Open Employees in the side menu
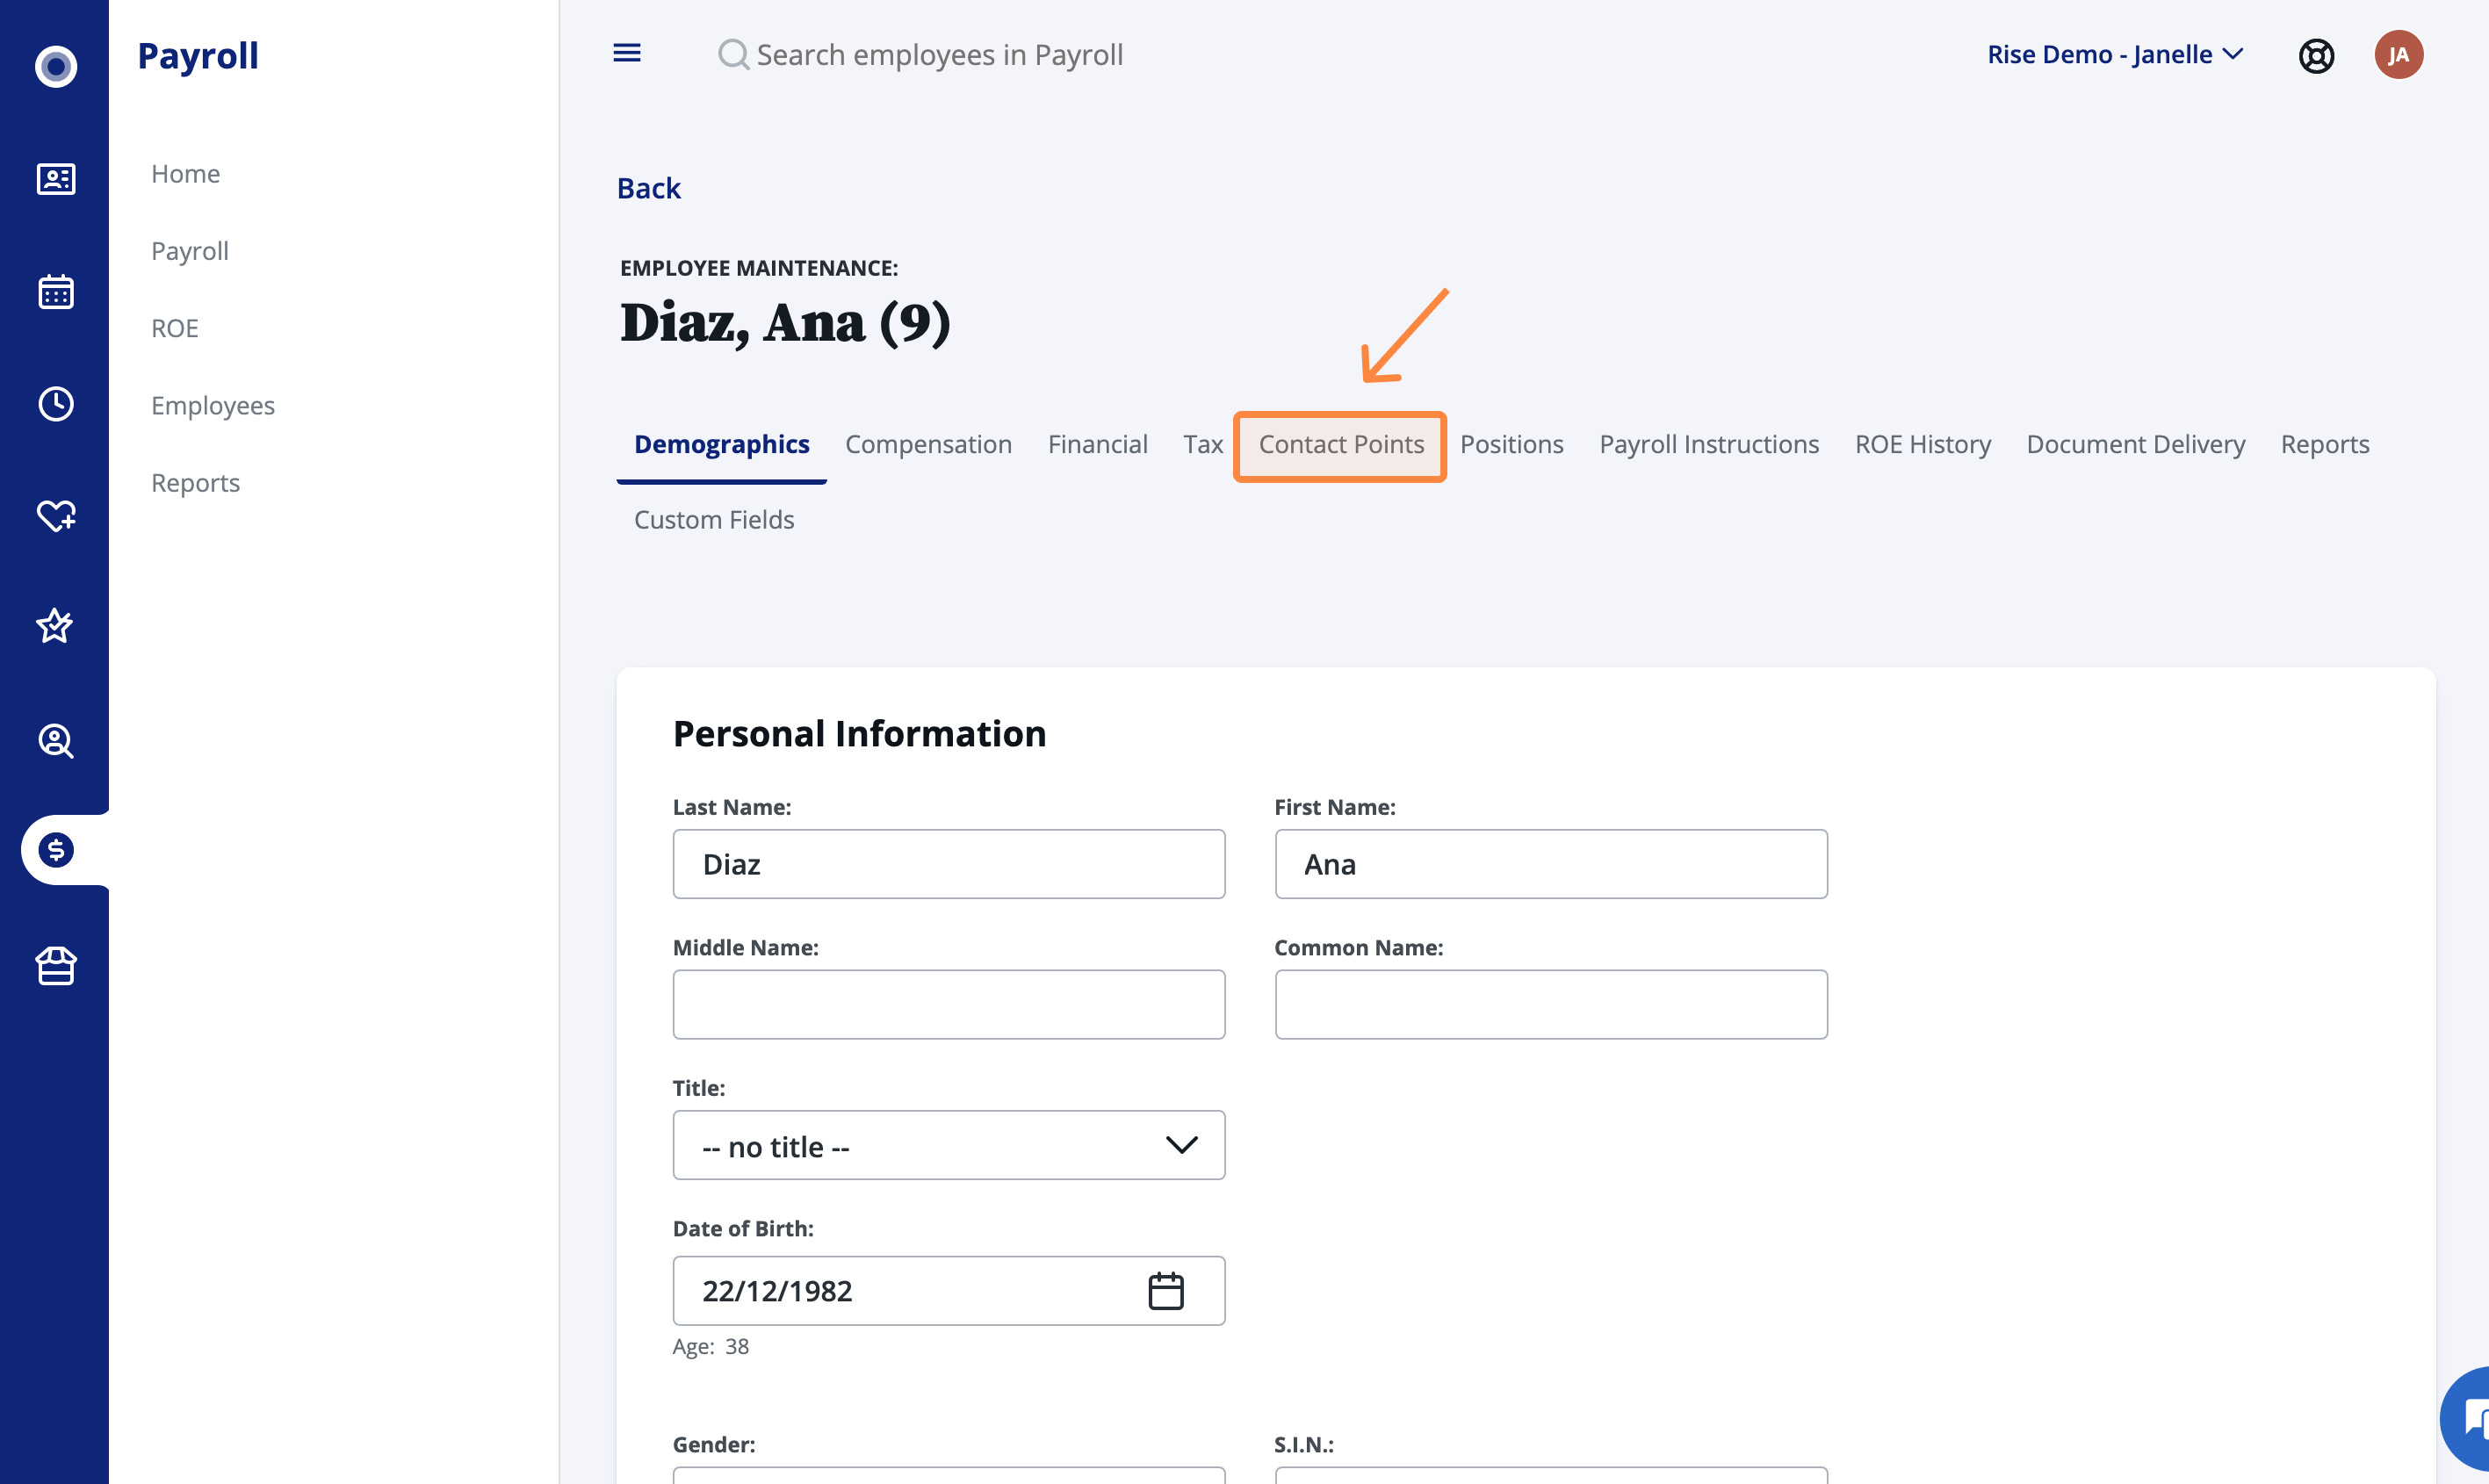The image size is (2489, 1484). pyautogui.click(x=213, y=405)
